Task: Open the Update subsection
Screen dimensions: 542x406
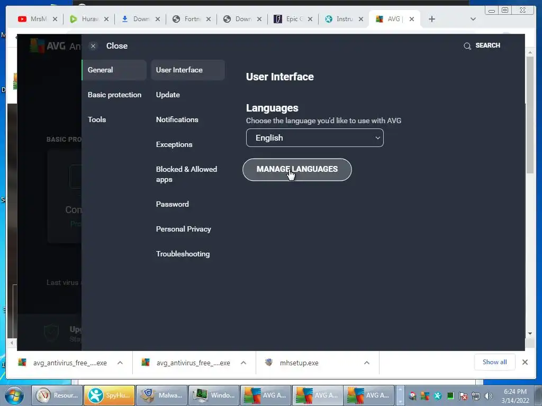Action: [168, 95]
